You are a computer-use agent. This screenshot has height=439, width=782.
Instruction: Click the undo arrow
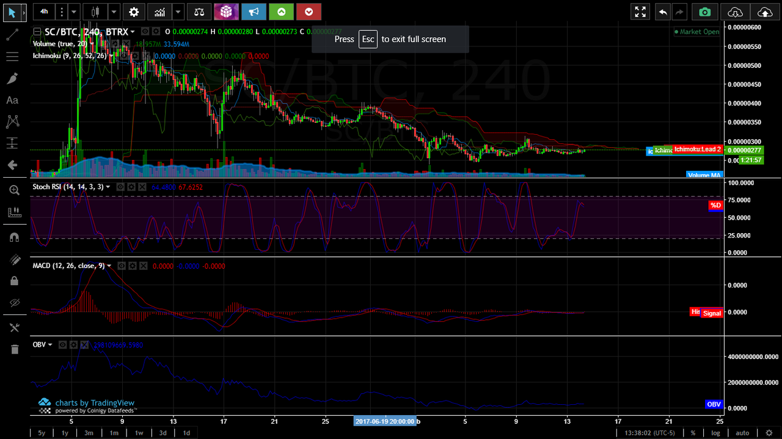[663, 12]
